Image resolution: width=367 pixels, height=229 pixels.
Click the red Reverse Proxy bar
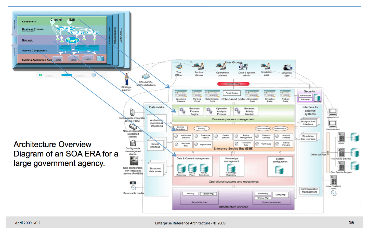click(x=233, y=84)
